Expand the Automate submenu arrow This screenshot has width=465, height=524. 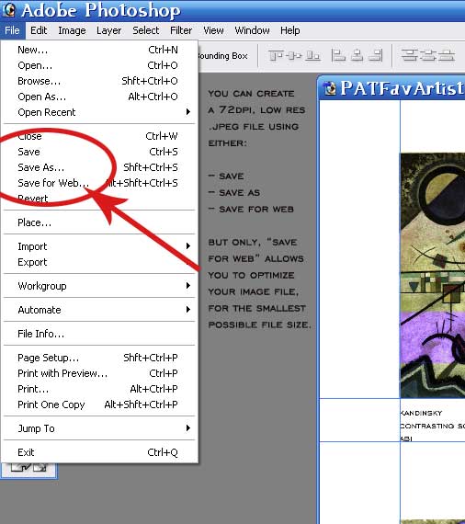tap(188, 310)
